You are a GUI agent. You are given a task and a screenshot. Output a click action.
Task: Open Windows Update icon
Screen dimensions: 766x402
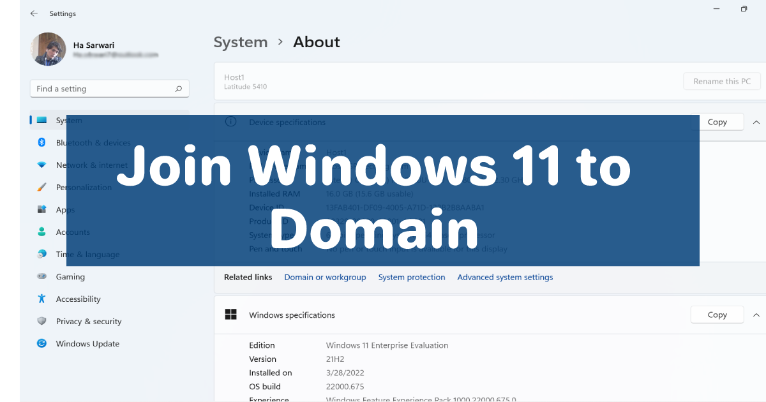click(x=42, y=343)
